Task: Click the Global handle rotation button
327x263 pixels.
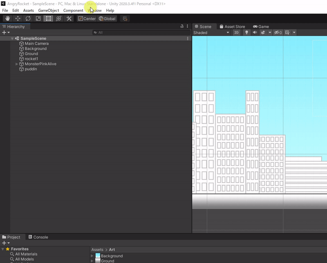Action: pyautogui.click(x=107, y=18)
